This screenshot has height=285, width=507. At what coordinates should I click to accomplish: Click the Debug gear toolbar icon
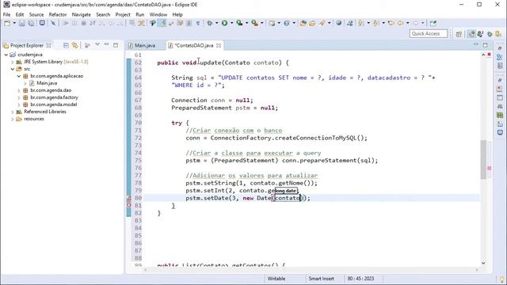pyautogui.click(x=209, y=23)
